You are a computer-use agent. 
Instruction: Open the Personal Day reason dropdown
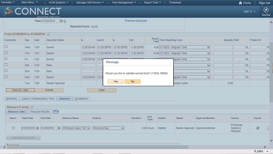(x=108, y=128)
